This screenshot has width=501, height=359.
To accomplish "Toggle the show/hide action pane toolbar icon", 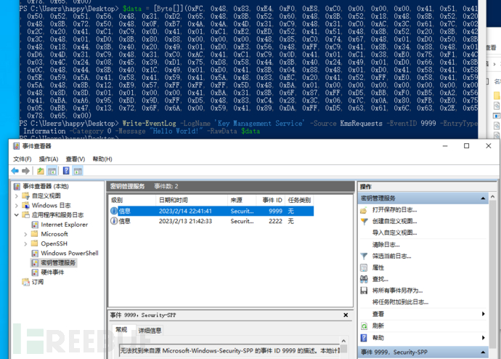I will pos(78,171).
